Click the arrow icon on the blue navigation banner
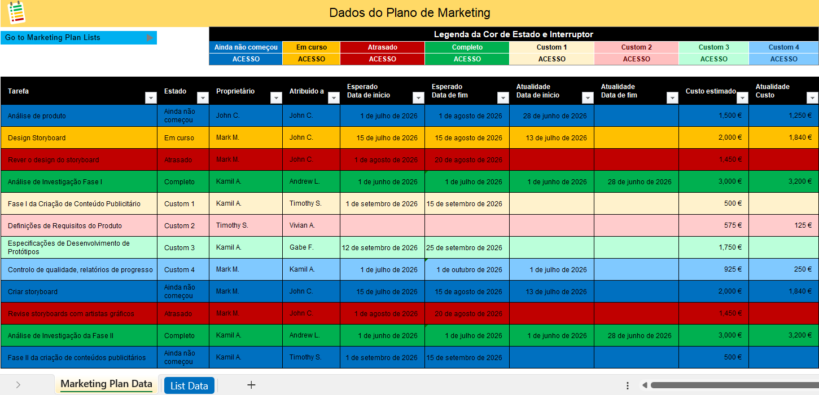The height and width of the screenshot is (395, 819). pos(150,37)
